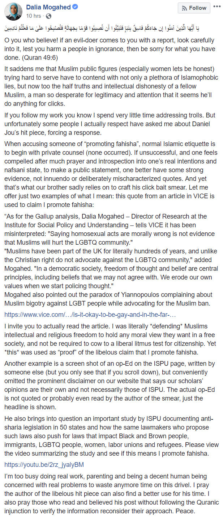Screen dimensions: 223x518
Task: Open the Dalia Mogahed name link
Action: click(48, 7)
